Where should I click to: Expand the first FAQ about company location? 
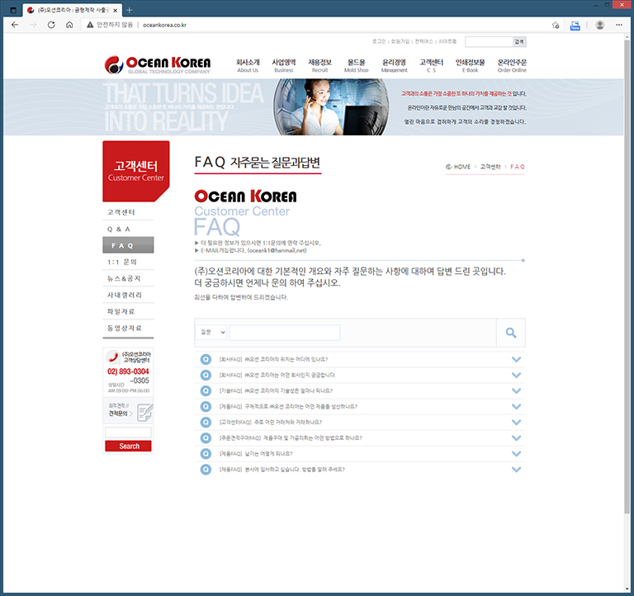pos(517,359)
